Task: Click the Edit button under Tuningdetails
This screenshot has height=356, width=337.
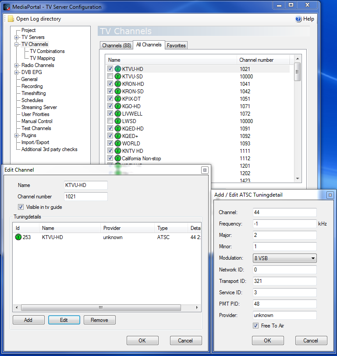Action: pos(64,320)
